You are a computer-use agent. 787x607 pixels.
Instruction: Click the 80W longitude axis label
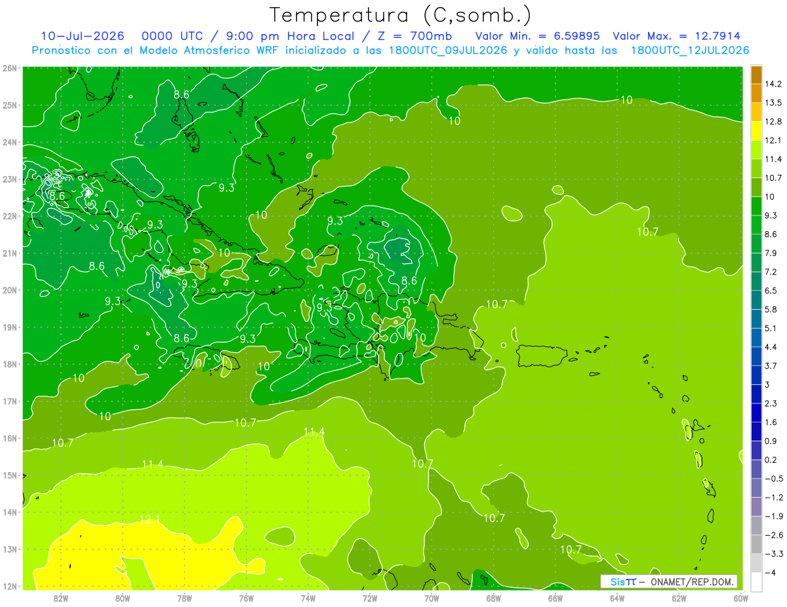(123, 598)
